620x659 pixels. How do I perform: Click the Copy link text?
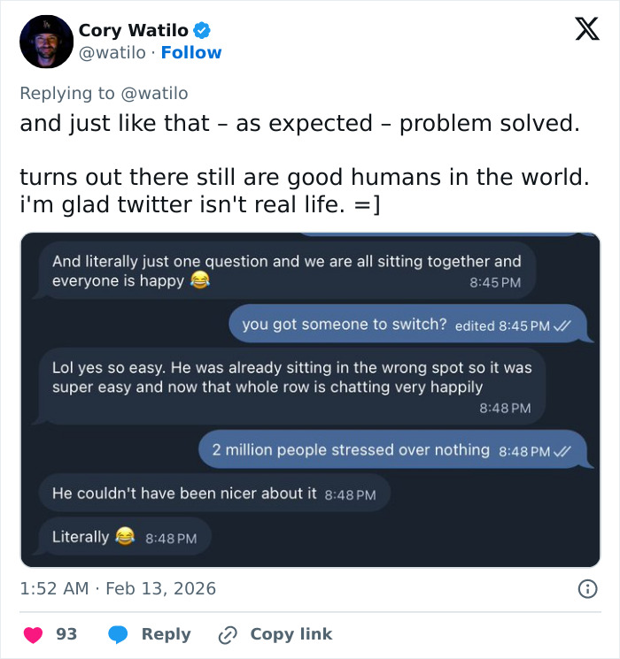pos(291,634)
